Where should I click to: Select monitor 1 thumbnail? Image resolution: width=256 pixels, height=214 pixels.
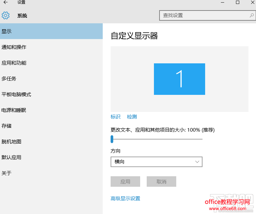coord(180,79)
